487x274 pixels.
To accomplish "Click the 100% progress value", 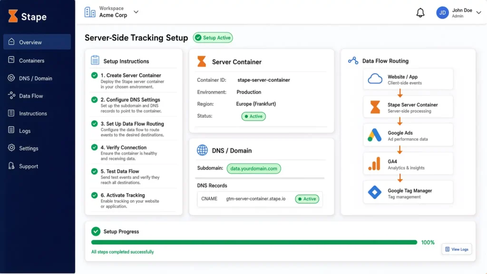I will click(x=428, y=242).
